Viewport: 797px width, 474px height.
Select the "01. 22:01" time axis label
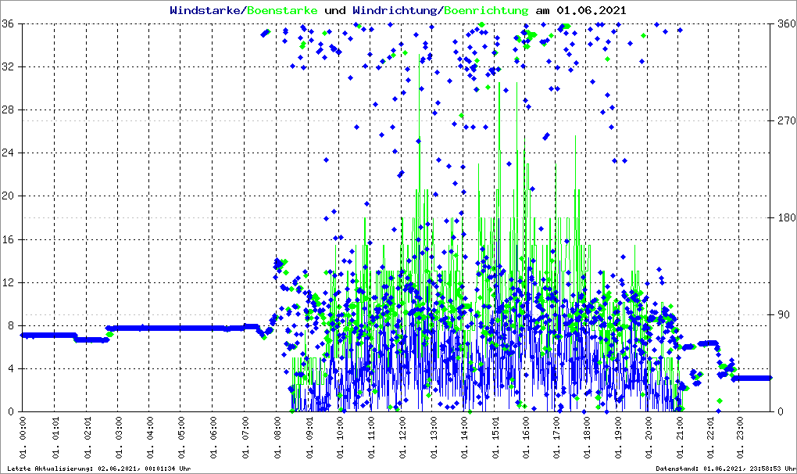tap(710, 437)
